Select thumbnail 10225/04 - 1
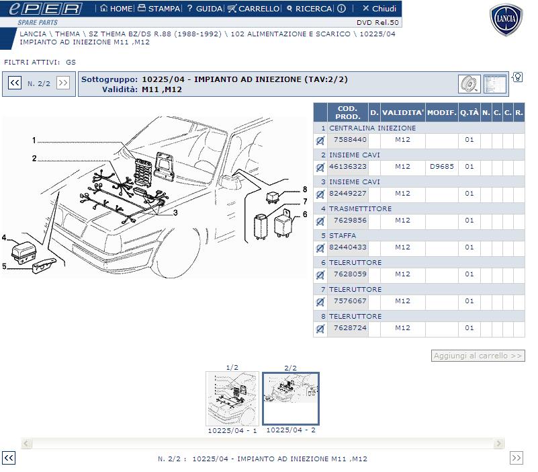This screenshot has width=538, height=472. click(232, 399)
